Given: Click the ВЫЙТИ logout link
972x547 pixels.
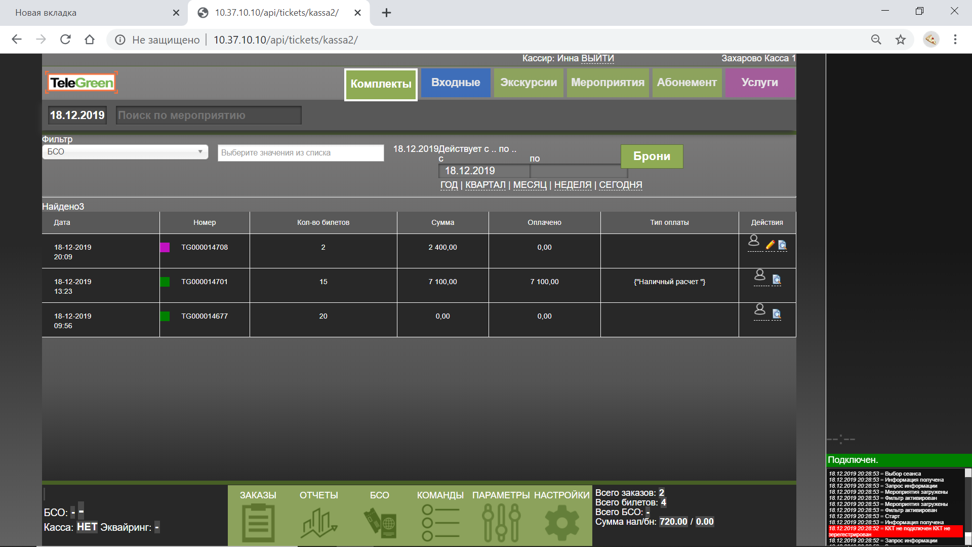Looking at the screenshot, I should click(597, 58).
